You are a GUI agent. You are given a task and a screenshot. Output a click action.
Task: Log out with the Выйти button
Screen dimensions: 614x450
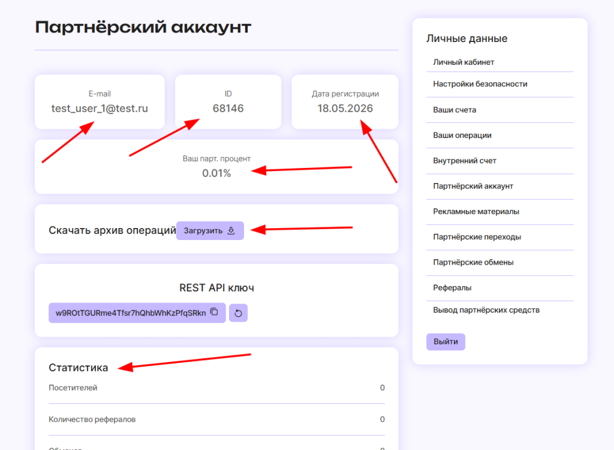[x=446, y=342]
